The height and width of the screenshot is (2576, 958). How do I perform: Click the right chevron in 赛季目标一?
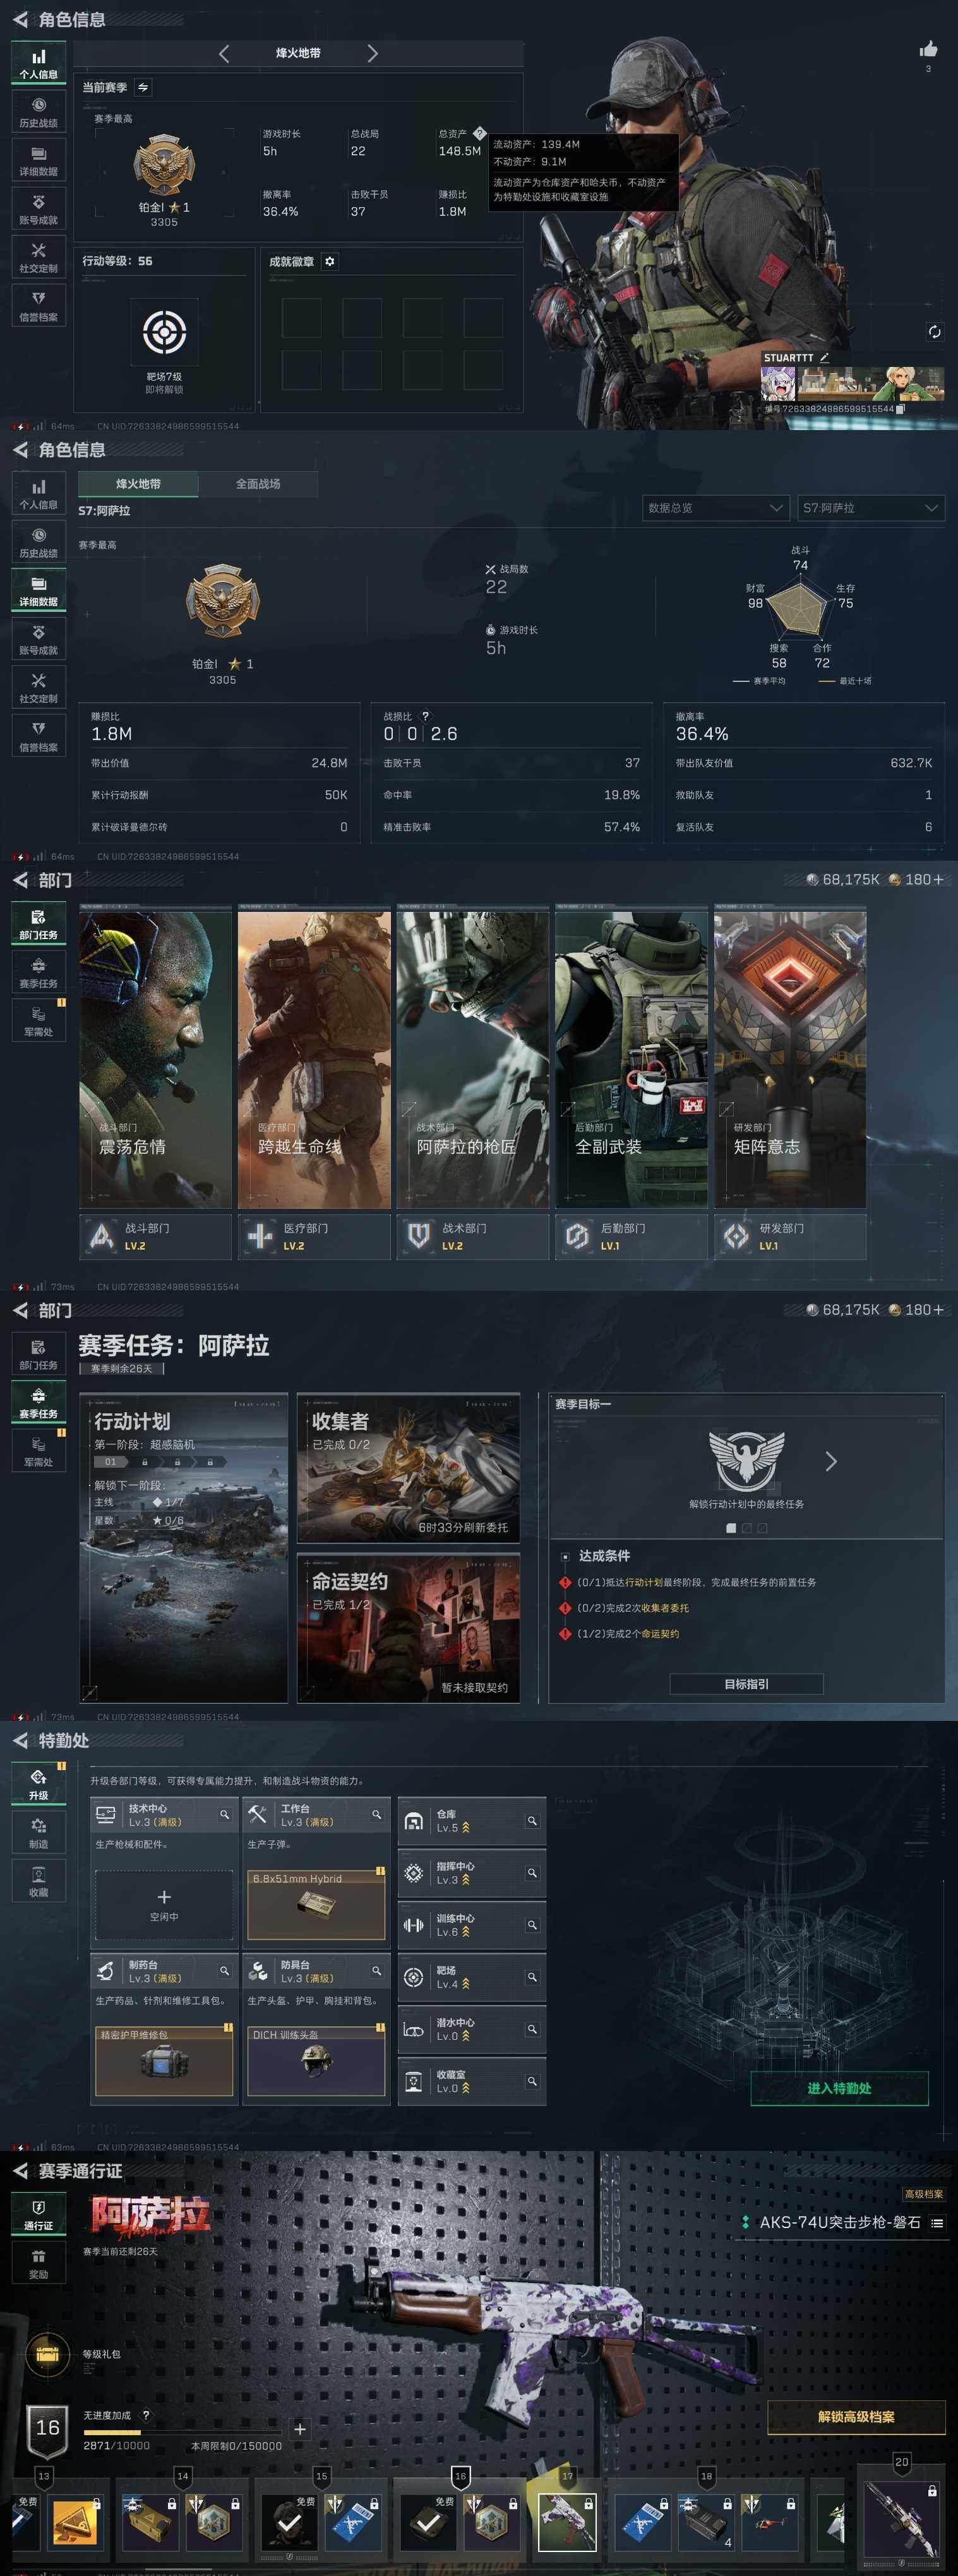(x=830, y=1462)
